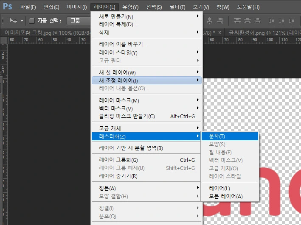The height and width of the screenshot is (225, 301).
Task: Close the document tab left of 글씨활성화.png
Action: [219, 32]
